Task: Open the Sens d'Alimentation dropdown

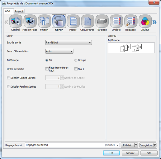Action: 59,51
